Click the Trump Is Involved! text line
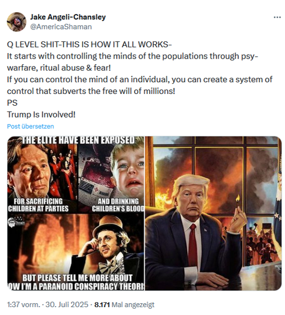This screenshot has height=315, width=285. [41, 115]
